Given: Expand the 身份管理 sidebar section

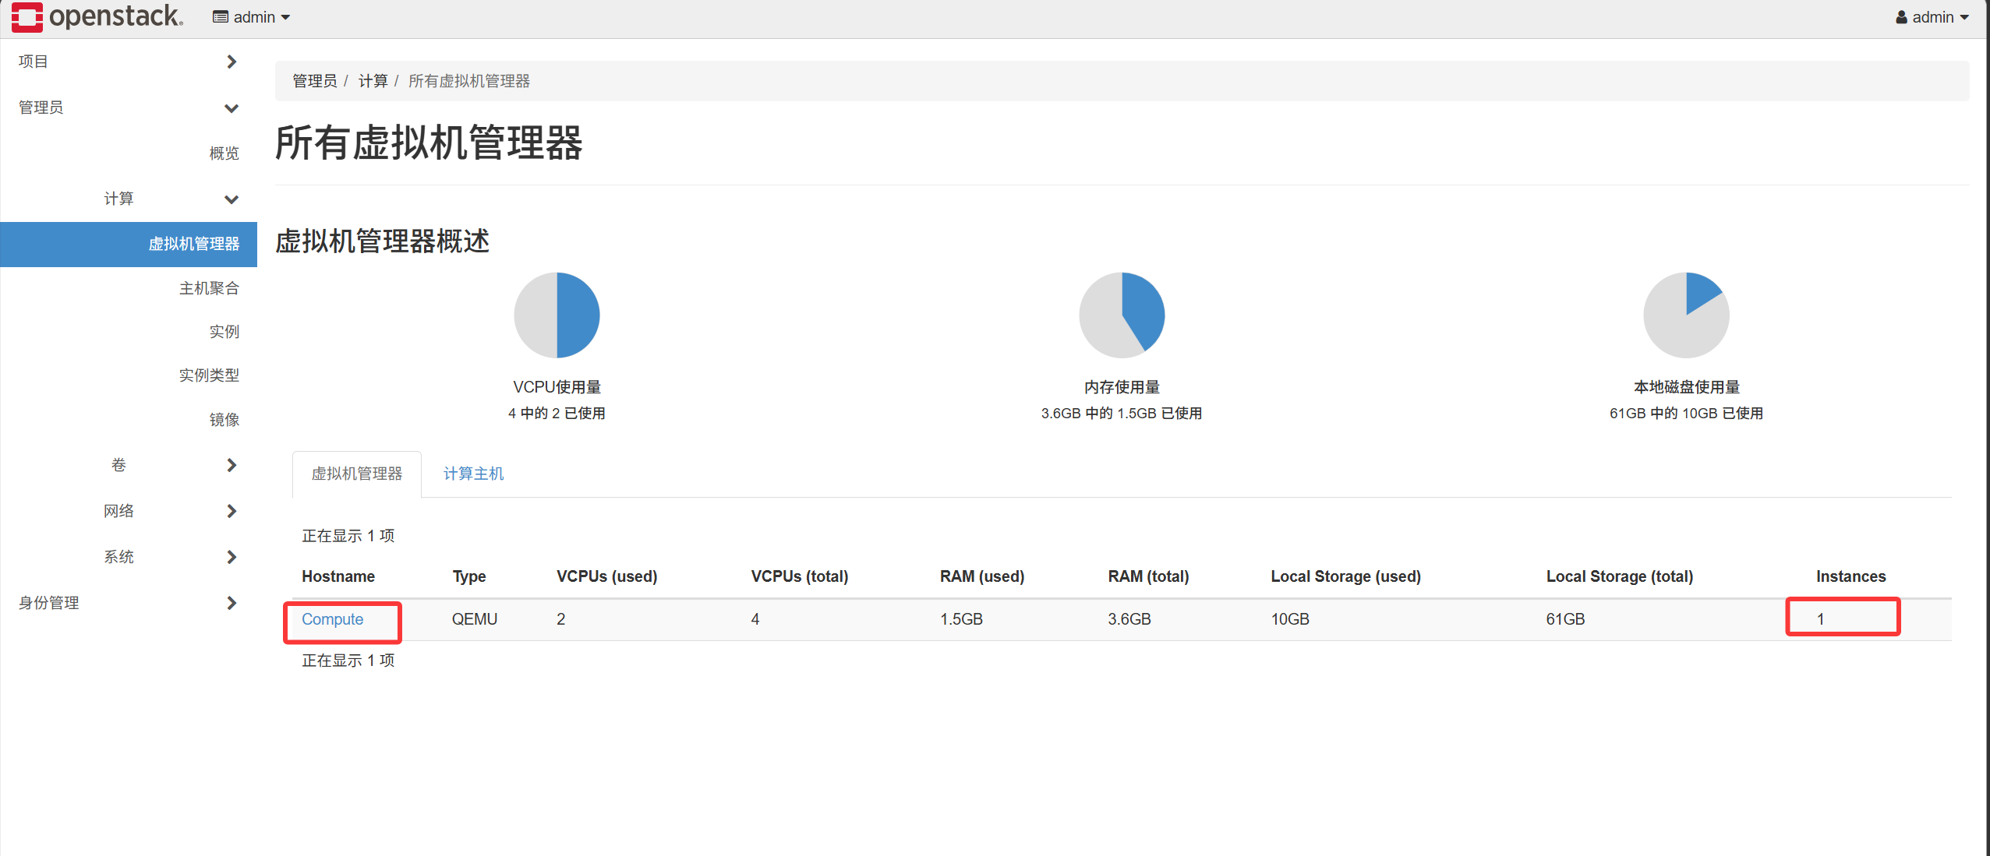Looking at the screenshot, I should tap(129, 603).
